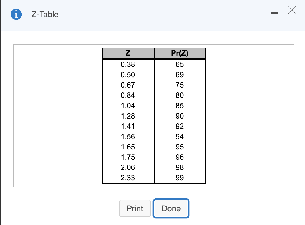Click the Pr(Z) value 90
305x225 pixels.
tap(180, 116)
